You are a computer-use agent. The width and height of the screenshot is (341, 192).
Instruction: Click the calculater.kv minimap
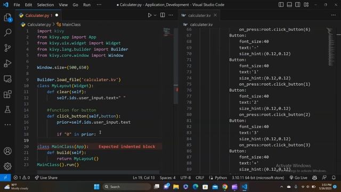(x=330, y=47)
